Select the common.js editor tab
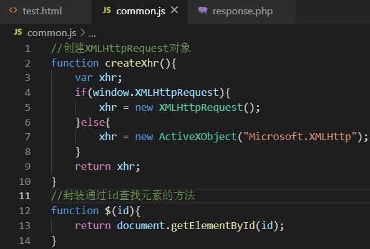 click(x=140, y=11)
